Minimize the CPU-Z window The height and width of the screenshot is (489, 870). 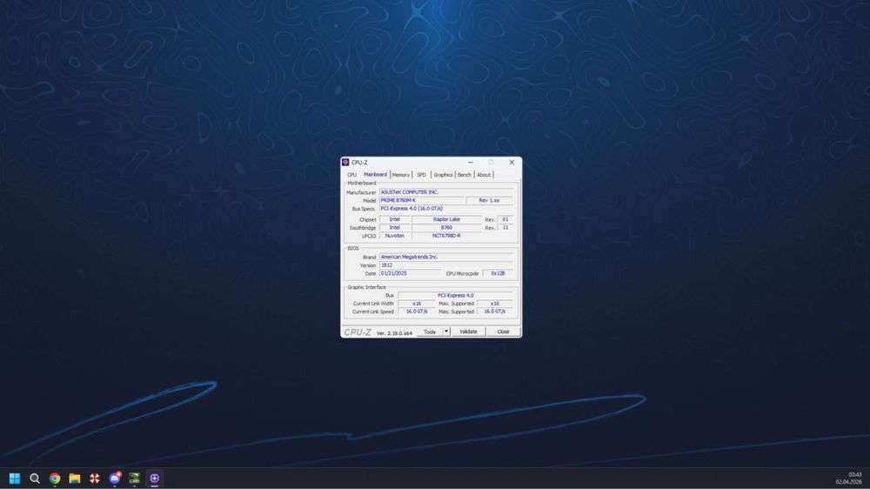coord(471,162)
